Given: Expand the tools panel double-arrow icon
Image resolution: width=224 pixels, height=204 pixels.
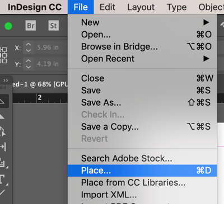Looking at the screenshot, I should 6,80.
